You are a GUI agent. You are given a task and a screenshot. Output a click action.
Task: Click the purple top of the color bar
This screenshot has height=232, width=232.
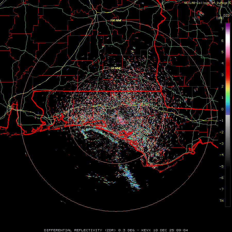(x=228, y=25)
